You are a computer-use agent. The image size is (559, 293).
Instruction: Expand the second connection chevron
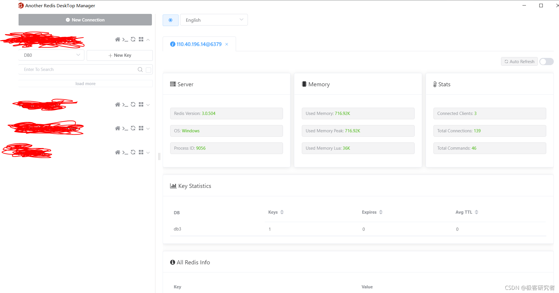[148, 105]
